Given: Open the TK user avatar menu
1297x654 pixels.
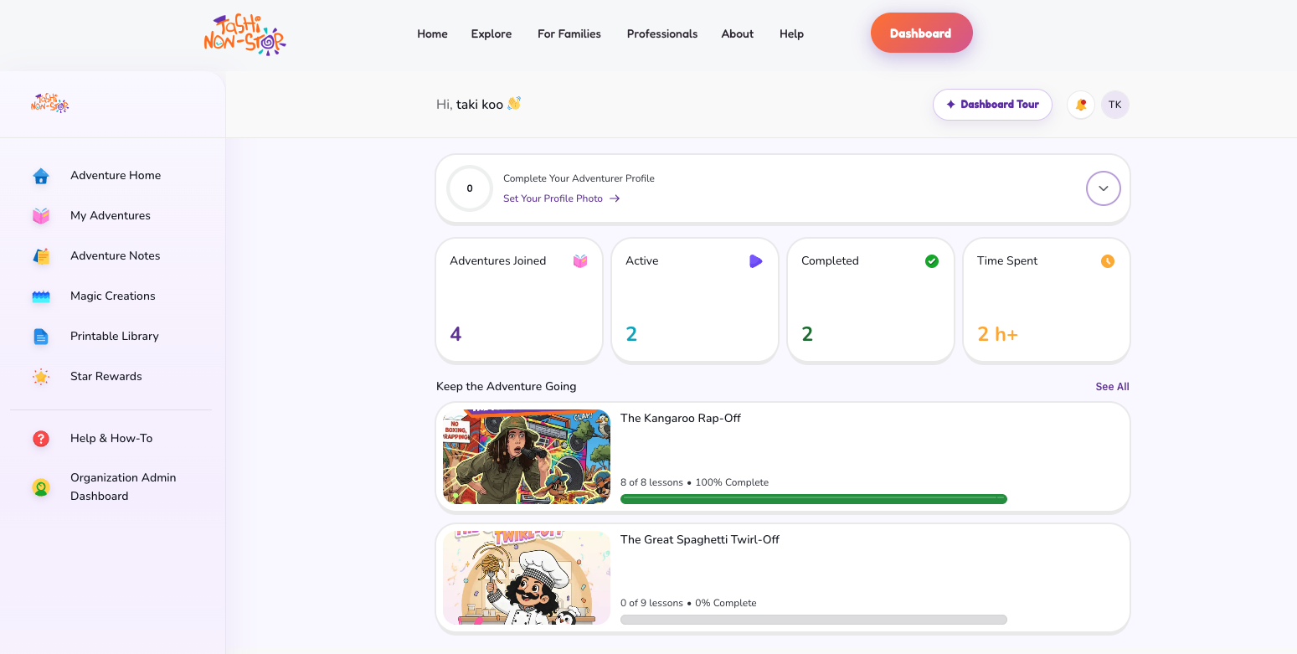Looking at the screenshot, I should pos(1115,105).
